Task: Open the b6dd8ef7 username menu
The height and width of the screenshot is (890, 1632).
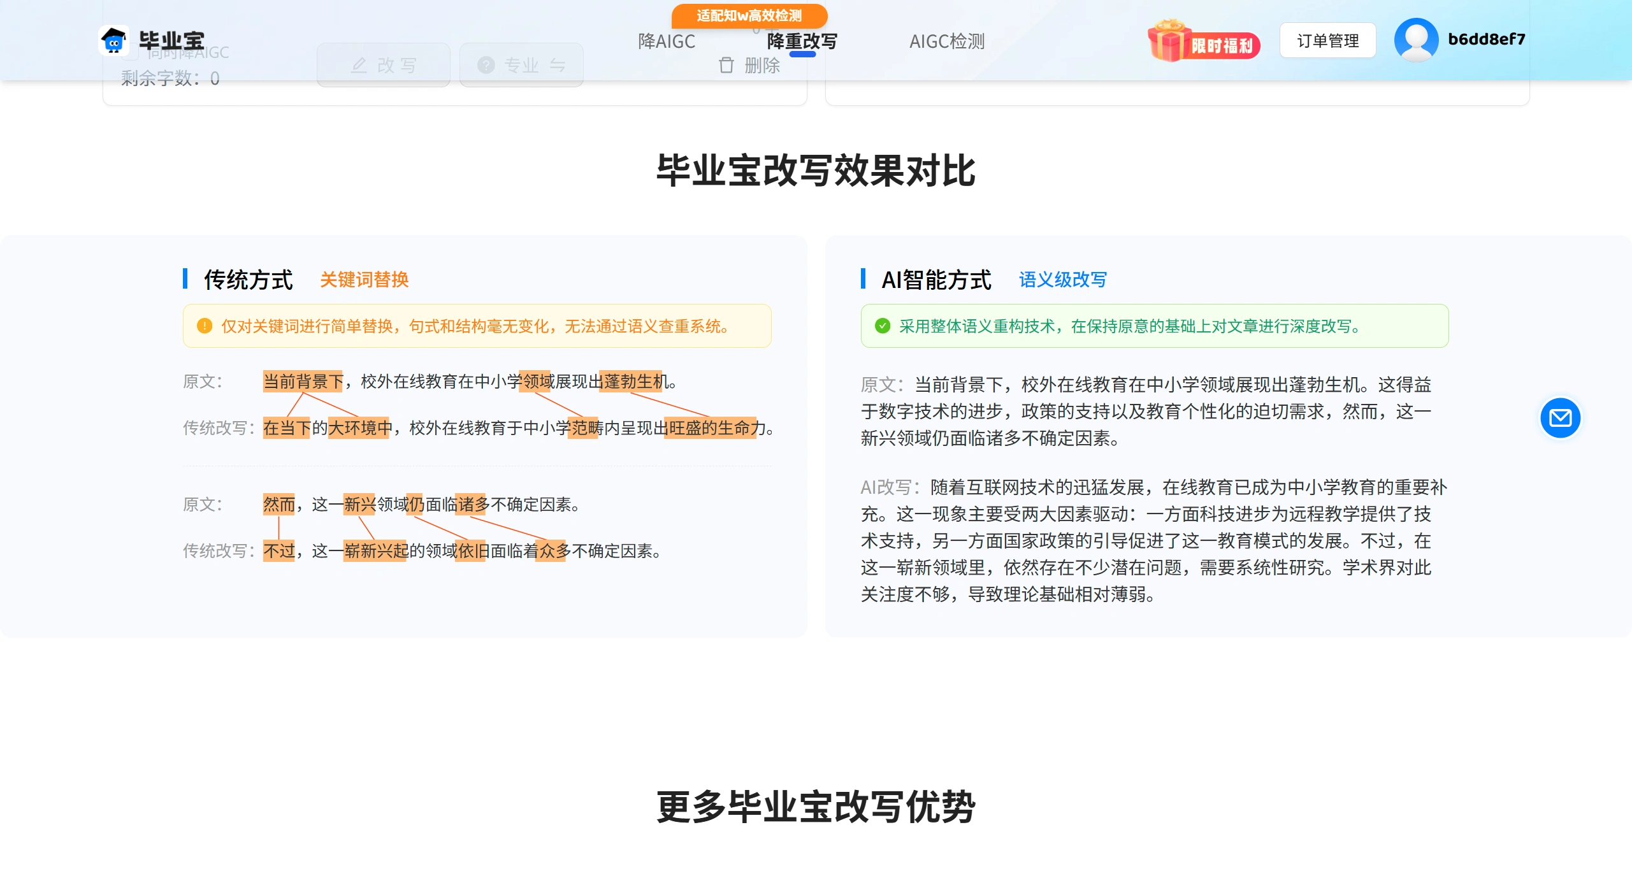Action: 1487,39
